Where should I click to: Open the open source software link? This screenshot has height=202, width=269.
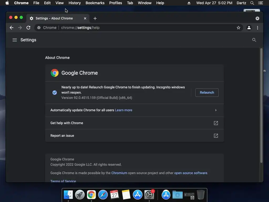click(x=191, y=173)
